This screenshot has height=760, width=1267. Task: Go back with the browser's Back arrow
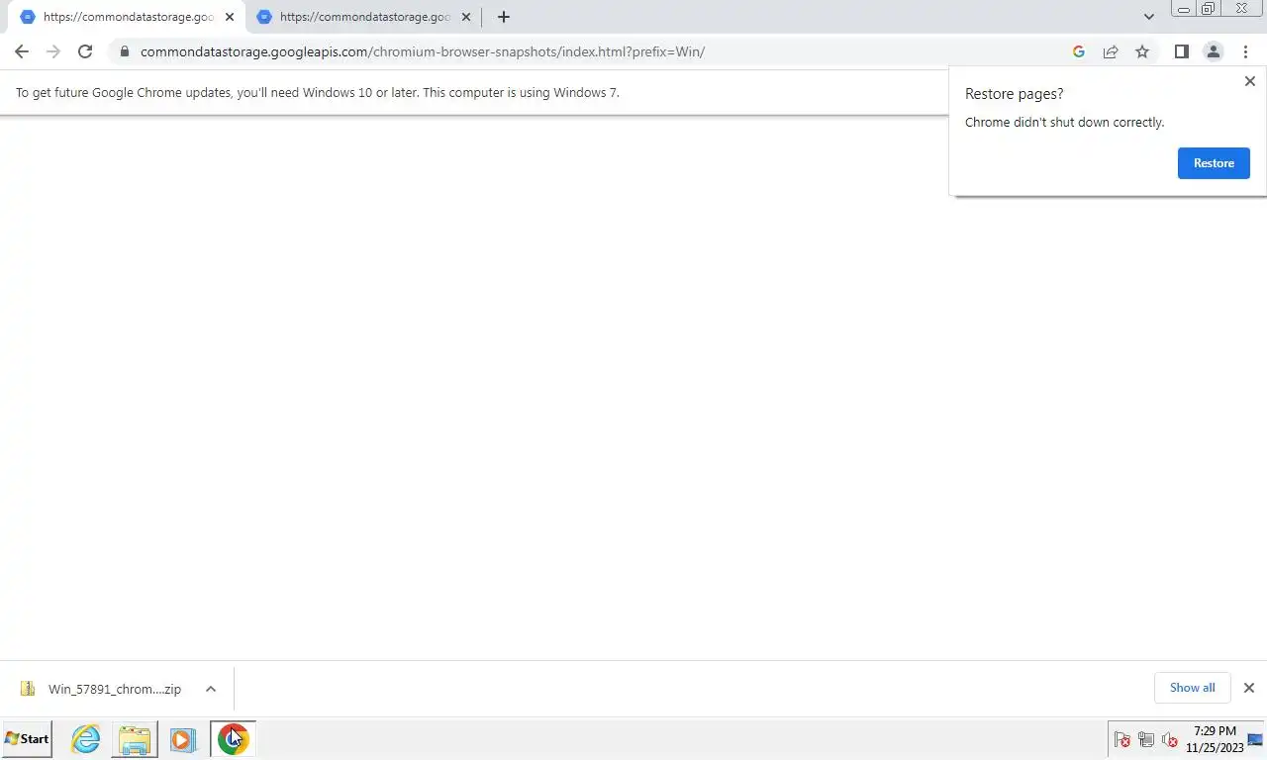click(x=22, y=51)
